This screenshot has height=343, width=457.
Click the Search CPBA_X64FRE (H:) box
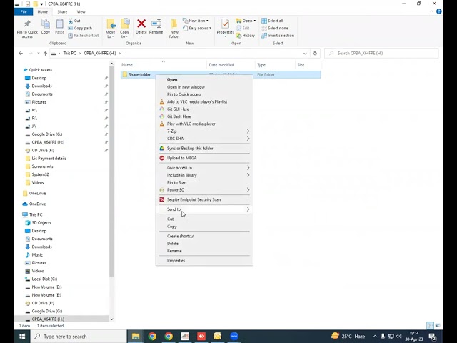click(x=381, y=54)
